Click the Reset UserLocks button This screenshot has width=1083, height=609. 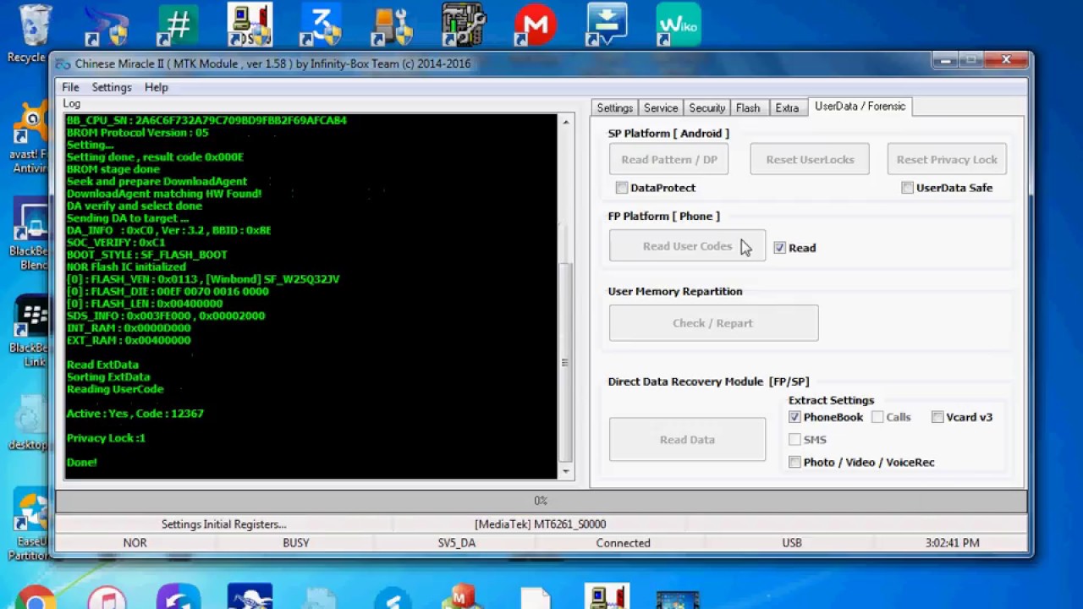tap(810, 160)
